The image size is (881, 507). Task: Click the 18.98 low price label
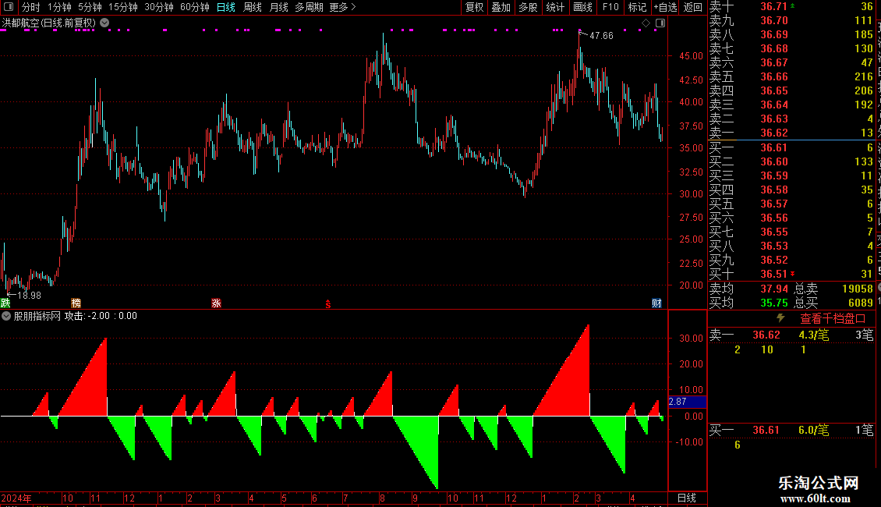(29, 295)
